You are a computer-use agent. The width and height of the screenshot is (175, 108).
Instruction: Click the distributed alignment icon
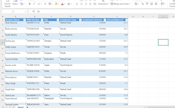tap(95, 4)
